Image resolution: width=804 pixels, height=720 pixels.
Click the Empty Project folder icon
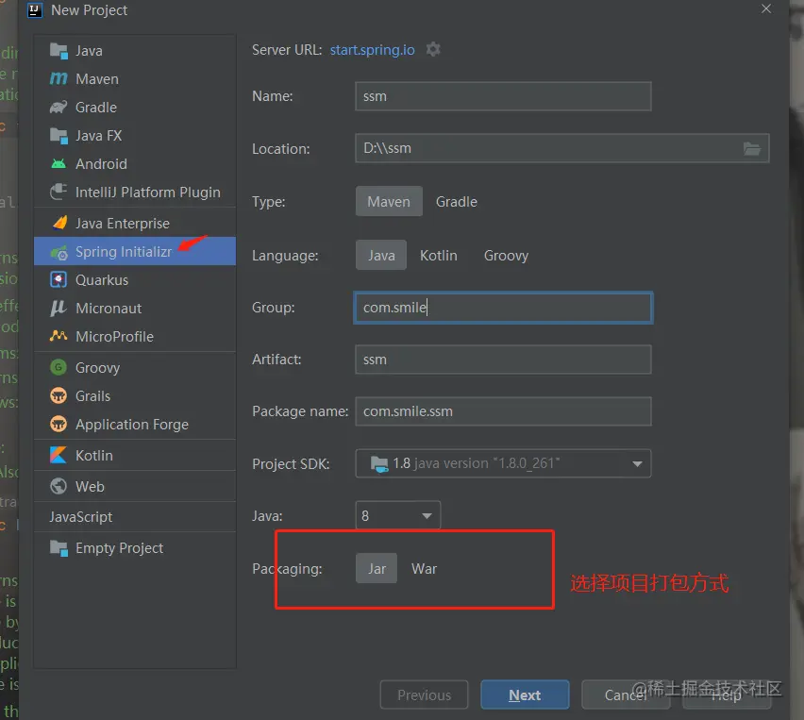(59, 548)
